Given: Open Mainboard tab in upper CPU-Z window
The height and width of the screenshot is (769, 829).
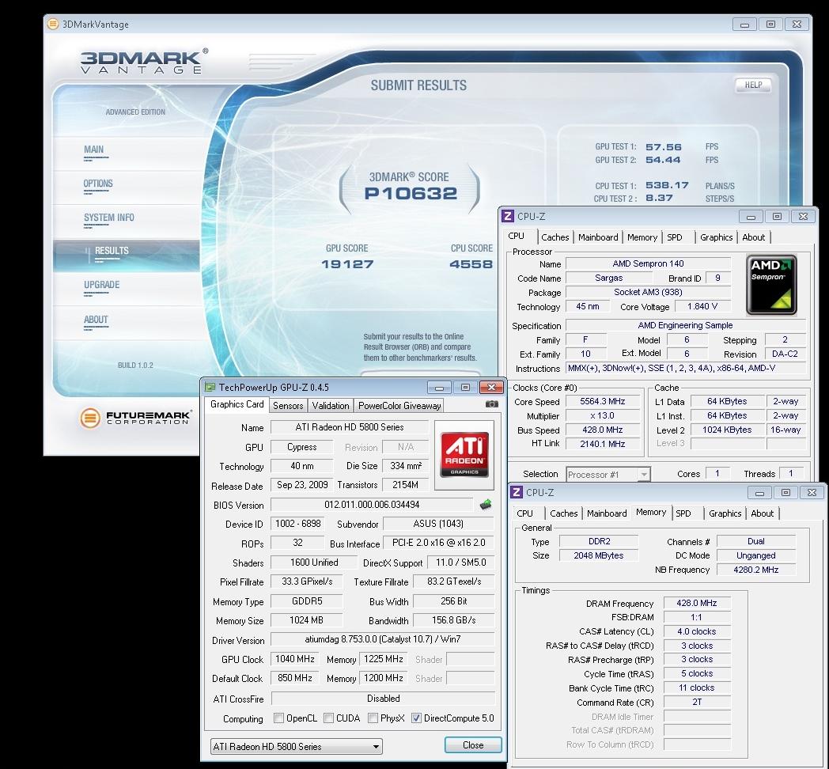Looking at the screenshot, I should coord(598,237).
